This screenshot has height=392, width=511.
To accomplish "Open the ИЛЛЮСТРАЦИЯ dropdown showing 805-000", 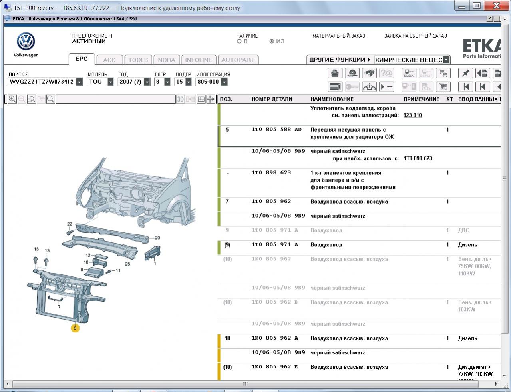I will (224, 82).
